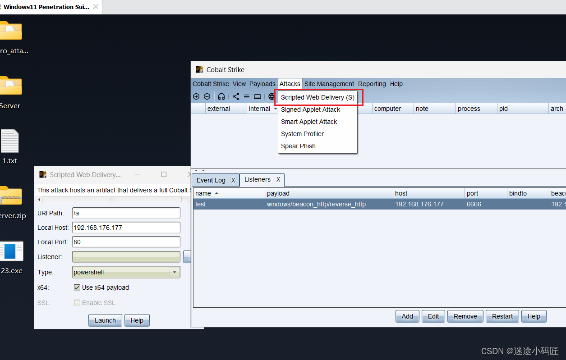Toggle the Enable SSL checkbox
Viewport: 566px width, 360px height.
[x=77, y=303]
